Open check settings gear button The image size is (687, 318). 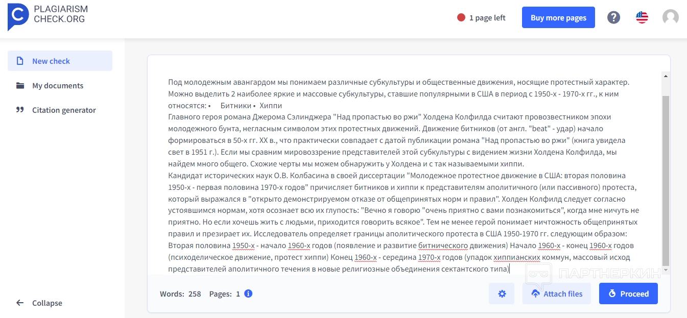pos(502,294)
